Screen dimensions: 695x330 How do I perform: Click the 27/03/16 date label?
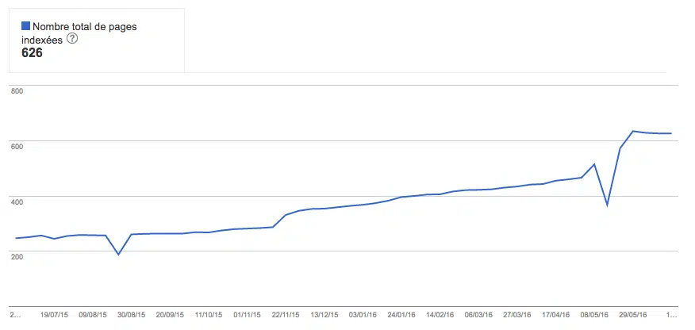[516, 315]
